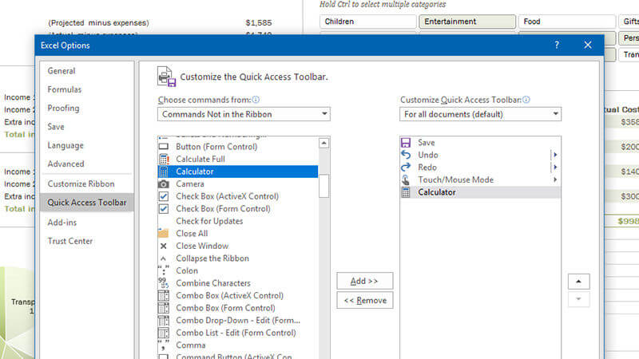Select the Children category in spreadsheet slicer
This screenshot has height=359, width=639.
[x=367, y=22]
